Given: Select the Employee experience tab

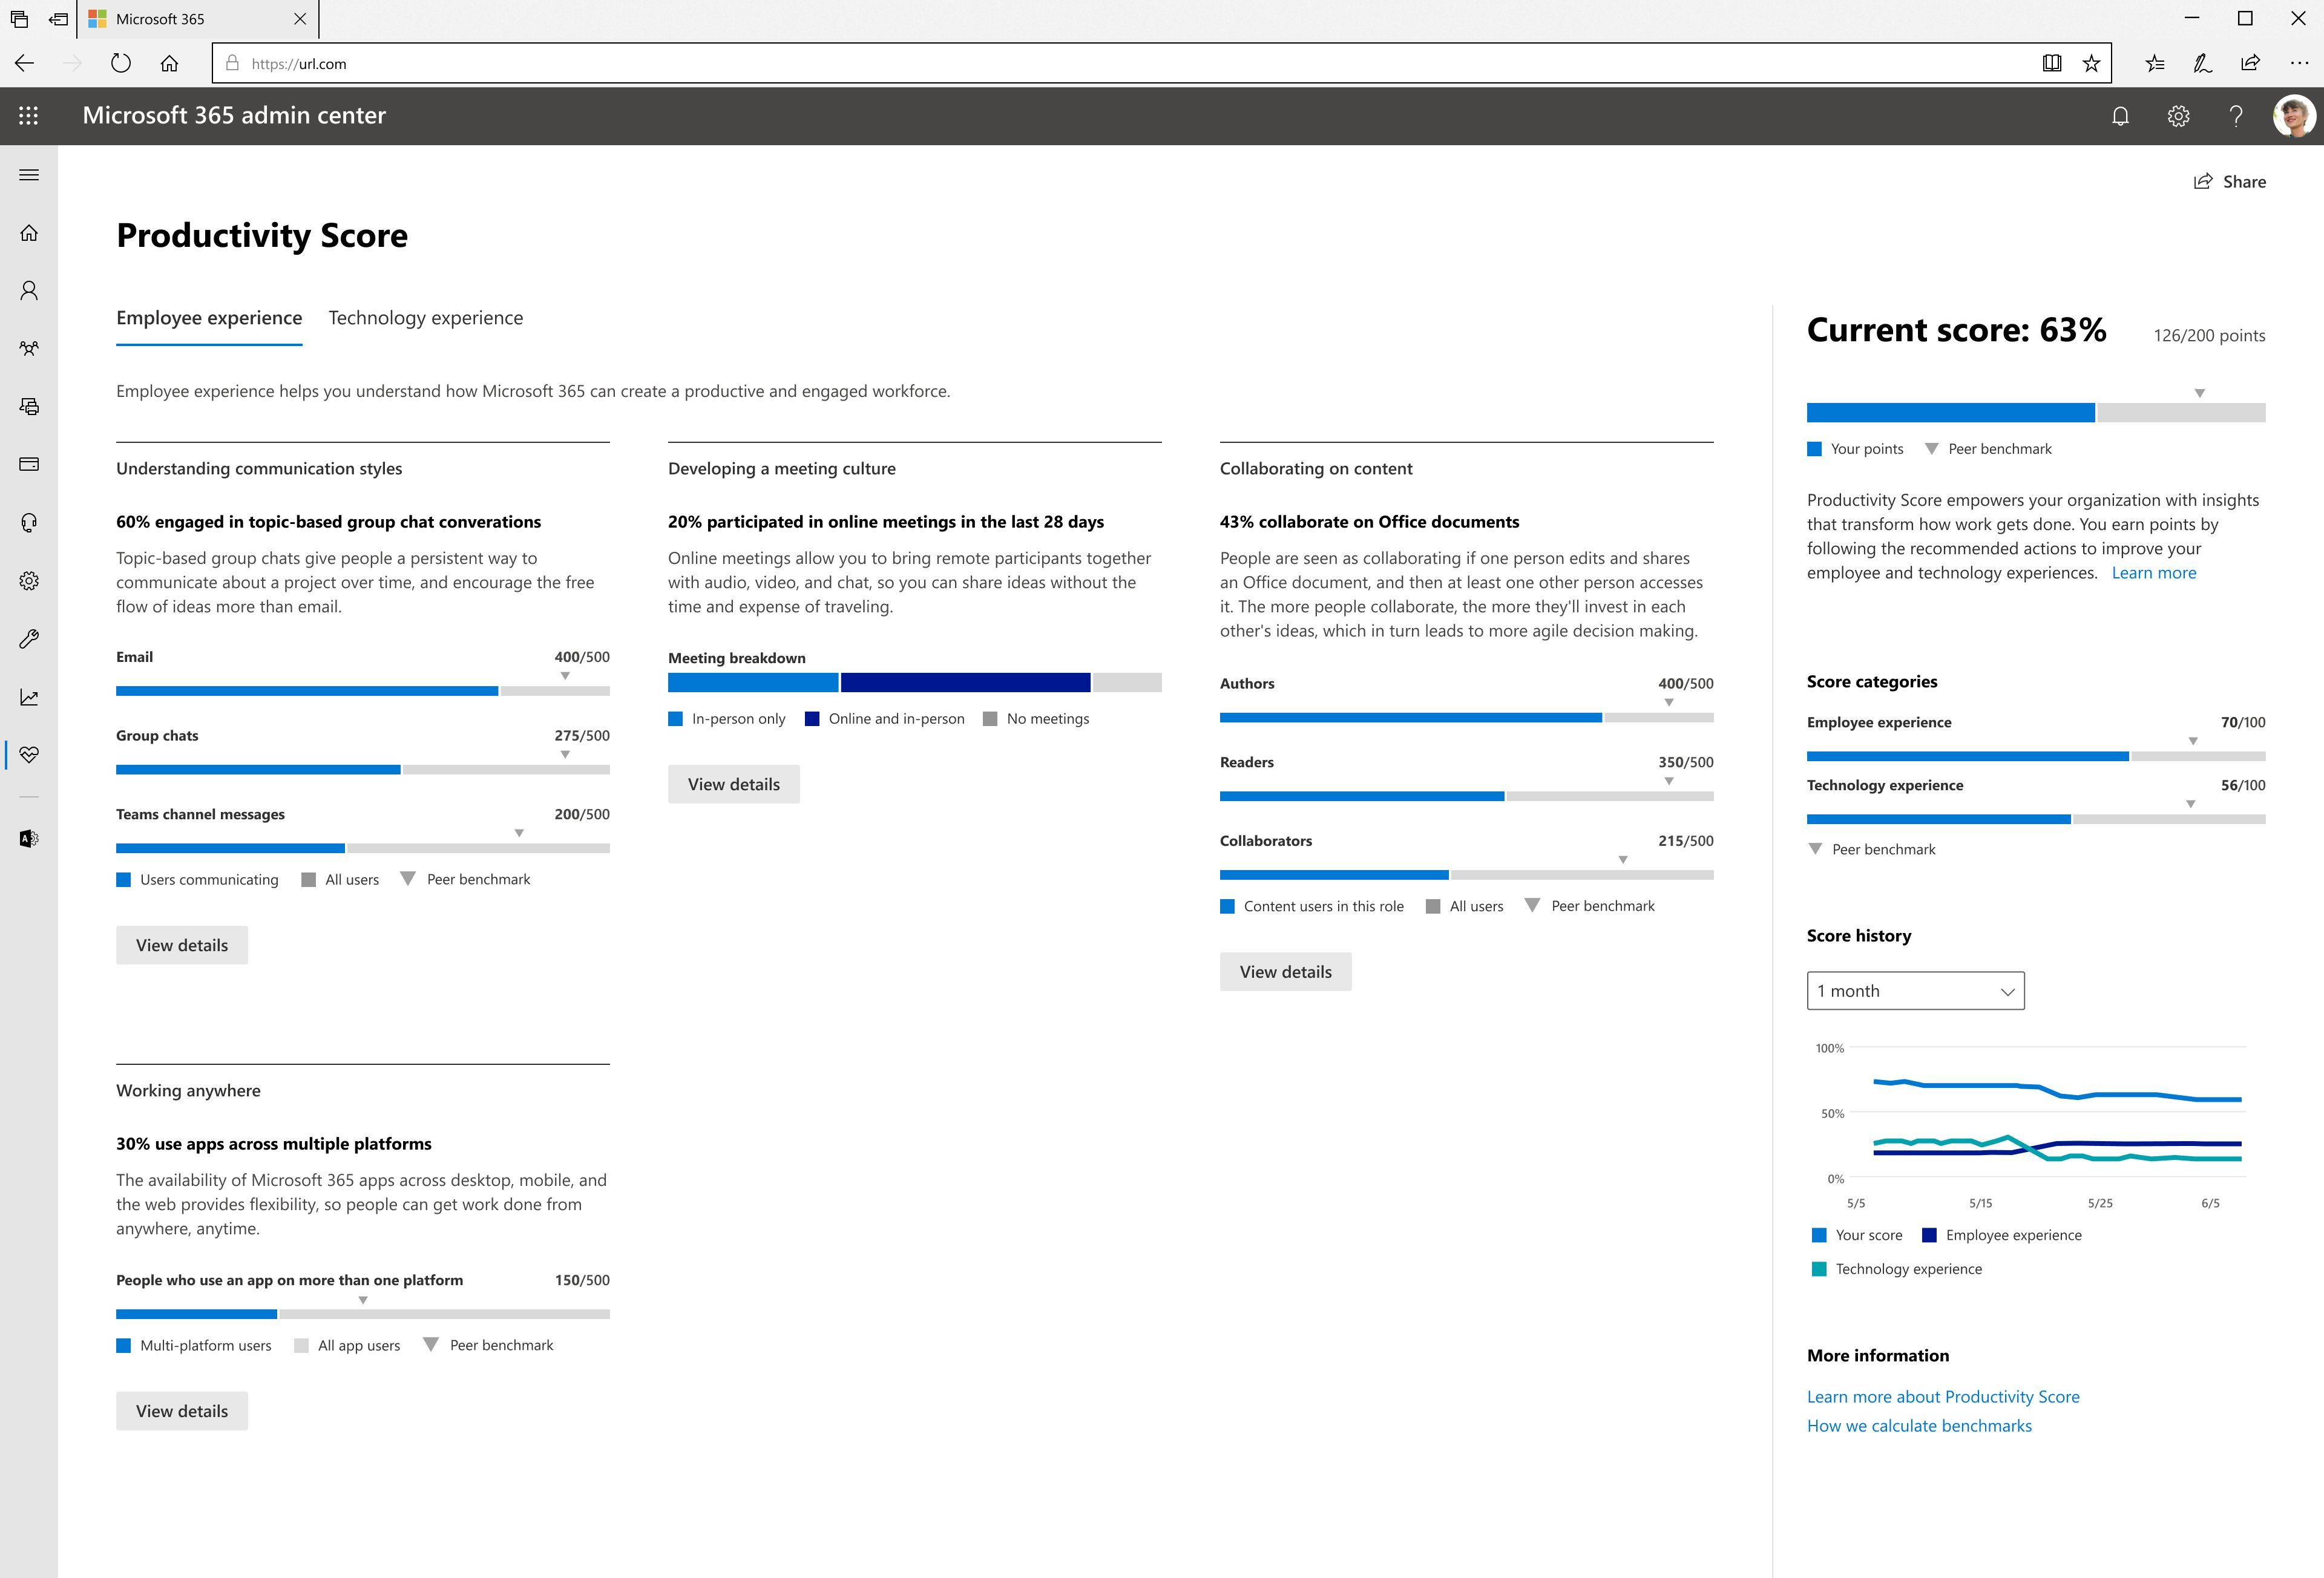Looking at the screenshot, I should click(x=208, y=318).
